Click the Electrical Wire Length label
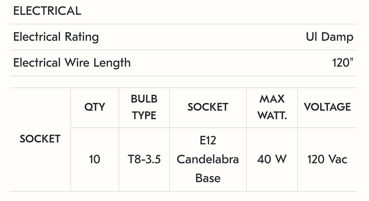This screenshot has height=201, width=369. 72,63
